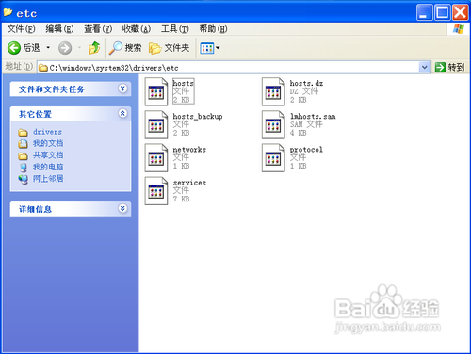Open the 编辑(E) menu
This screenshot has height=354, width=471.
tap(59, 29)
